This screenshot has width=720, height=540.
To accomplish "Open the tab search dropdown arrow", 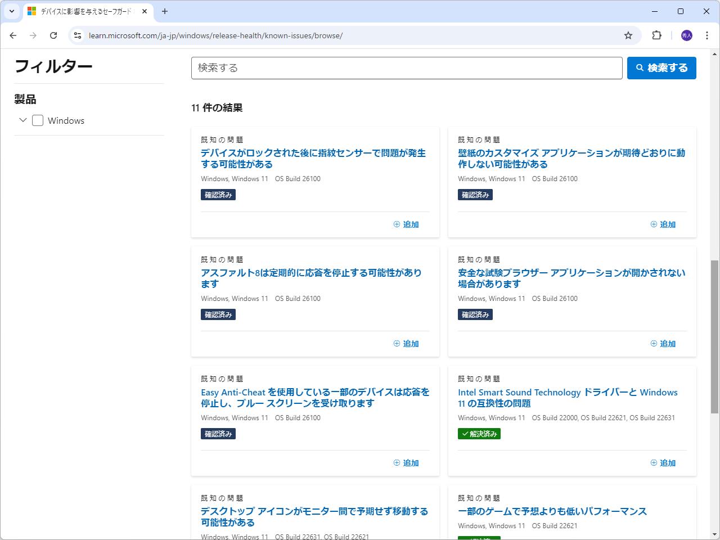I will tap(11, 11).
